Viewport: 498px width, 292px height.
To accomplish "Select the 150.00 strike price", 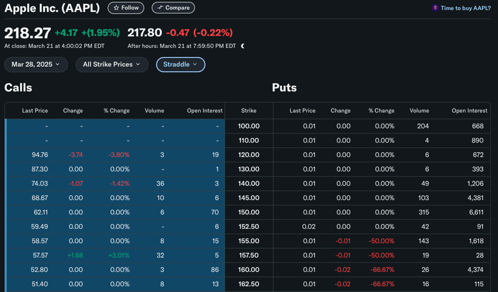I will (249, 212).
